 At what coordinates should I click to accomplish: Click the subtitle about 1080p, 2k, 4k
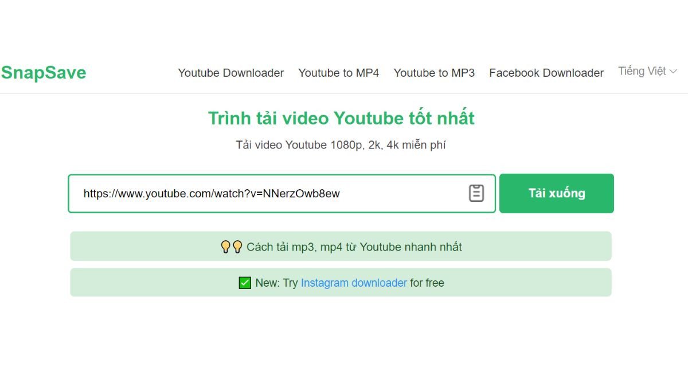pyautogui.click(x=341, y=144)
